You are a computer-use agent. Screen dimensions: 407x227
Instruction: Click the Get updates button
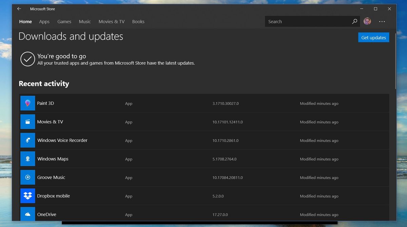coord(373,37)
